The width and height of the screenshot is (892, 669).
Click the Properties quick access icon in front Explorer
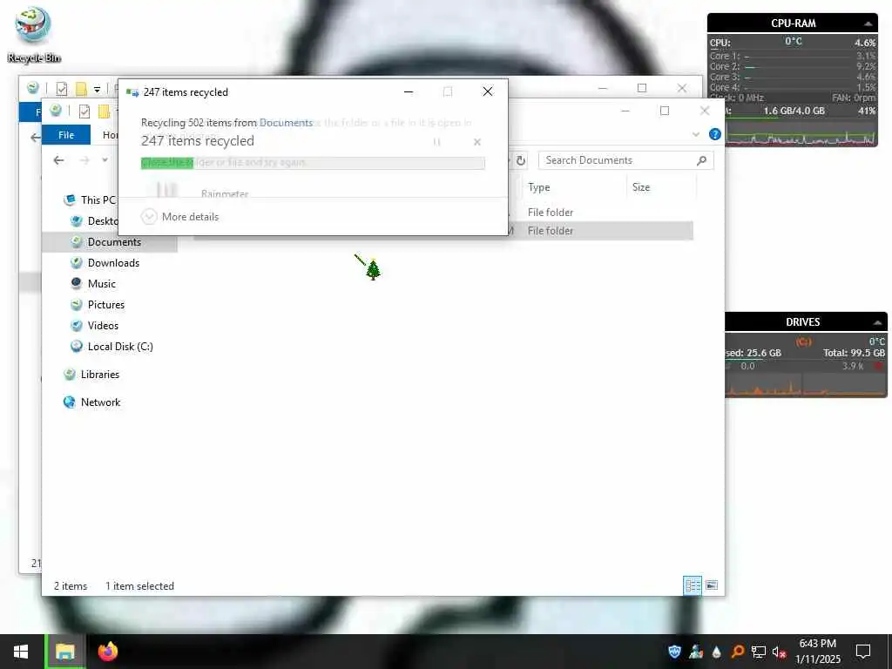click(84, 111)
